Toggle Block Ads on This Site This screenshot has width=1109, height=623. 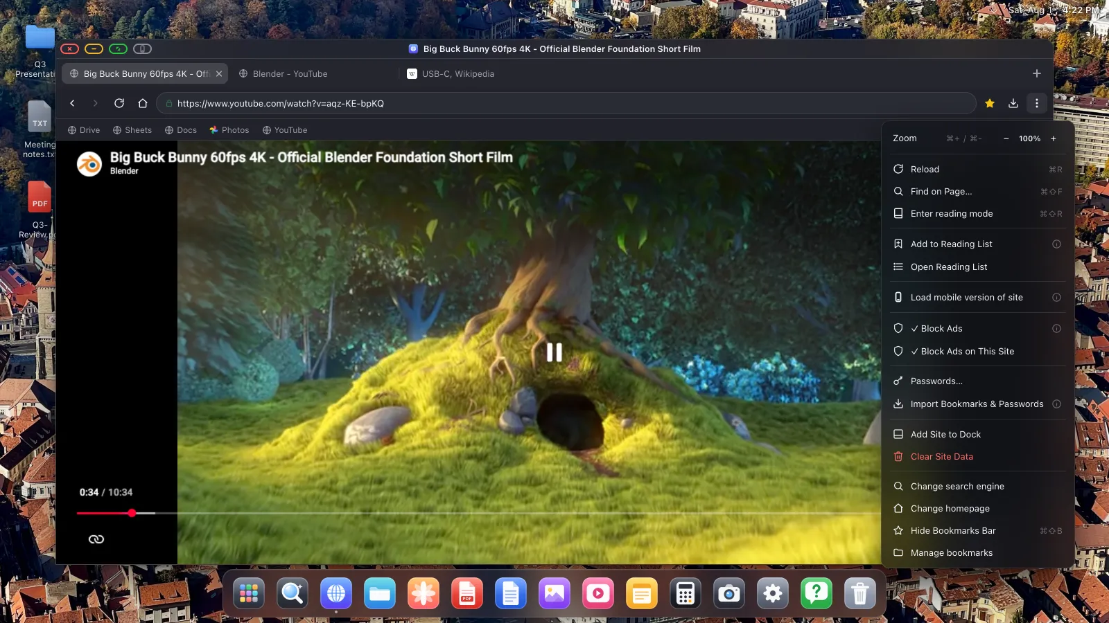[x=978, y=351]
